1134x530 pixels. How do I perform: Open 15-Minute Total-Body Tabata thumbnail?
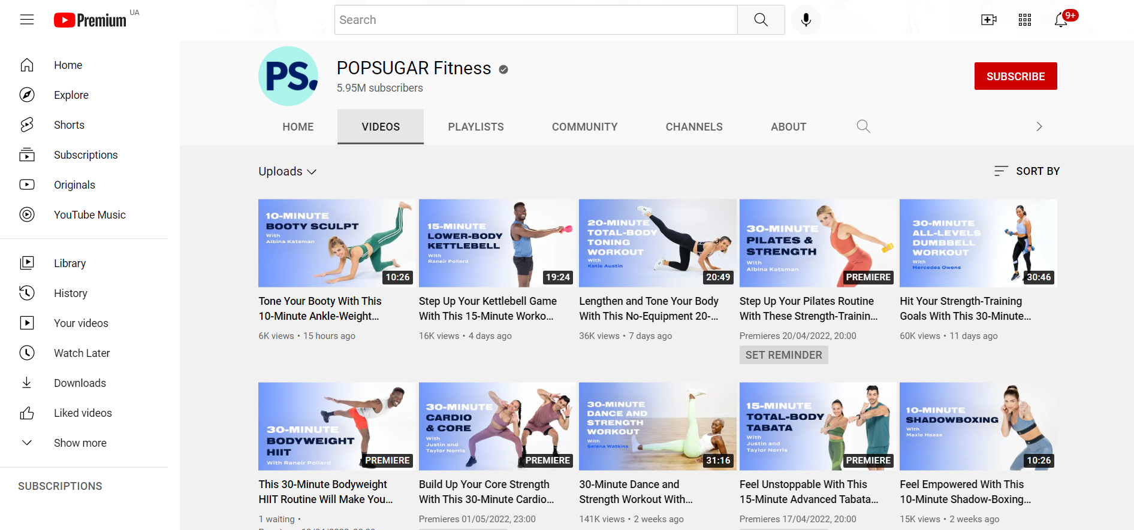coord(818,426)
